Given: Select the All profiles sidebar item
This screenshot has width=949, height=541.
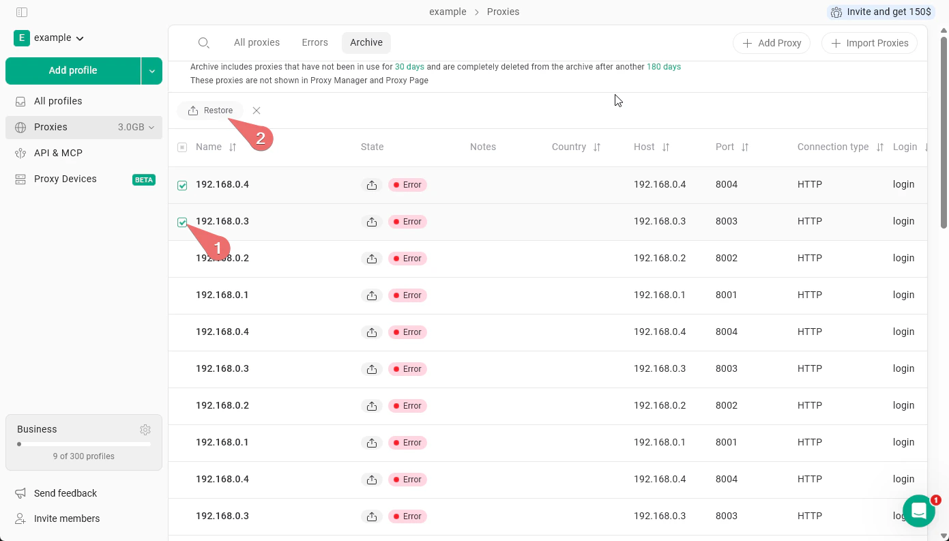Looking at the screenshot, I should click(x=58, y=101).
